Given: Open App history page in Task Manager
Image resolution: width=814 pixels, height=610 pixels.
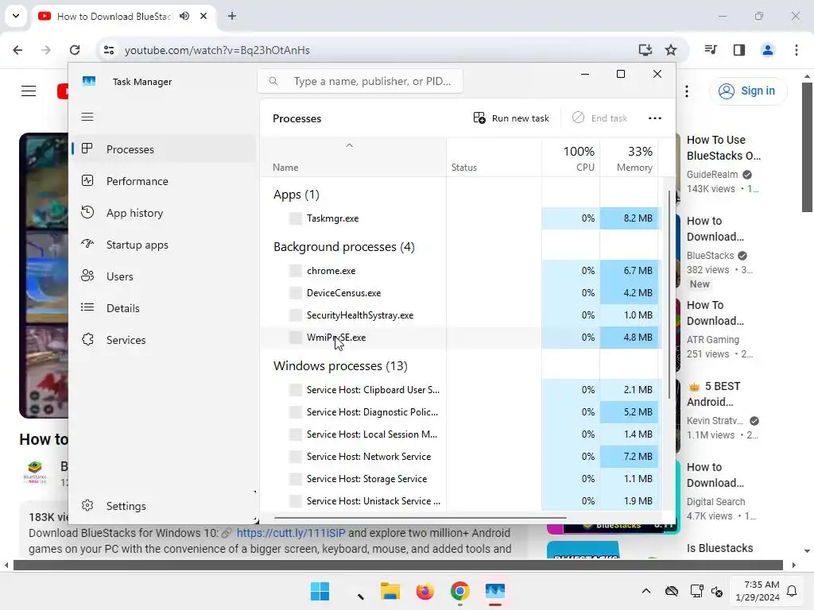Looking at the screenshot, I should point(164,213).
